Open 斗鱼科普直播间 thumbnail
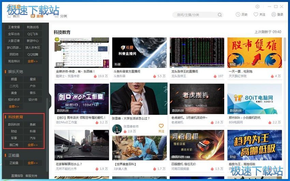 tap(139, 53)
